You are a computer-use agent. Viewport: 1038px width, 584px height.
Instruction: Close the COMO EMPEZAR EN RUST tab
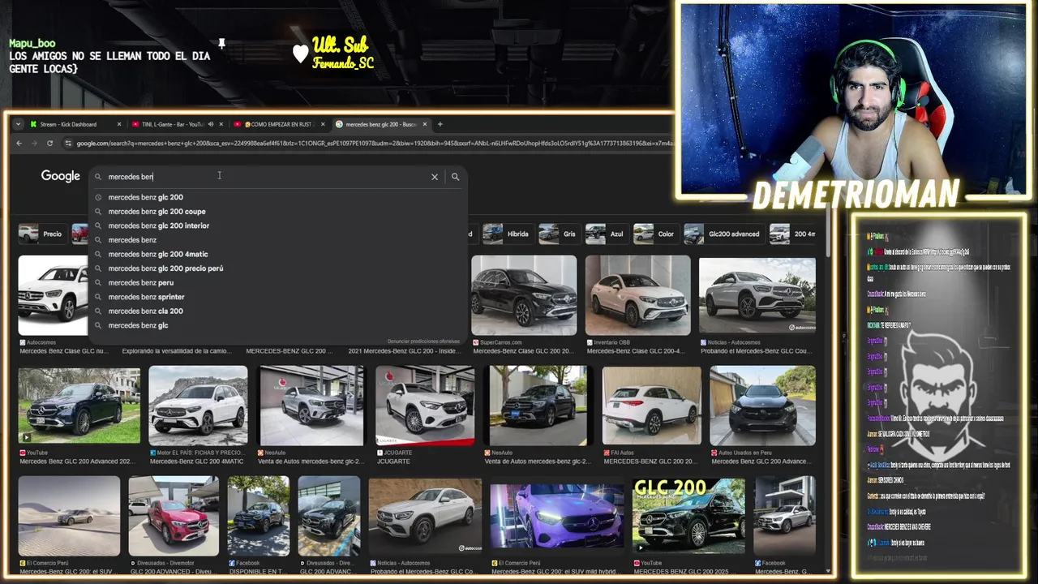[x=323, y=124]
